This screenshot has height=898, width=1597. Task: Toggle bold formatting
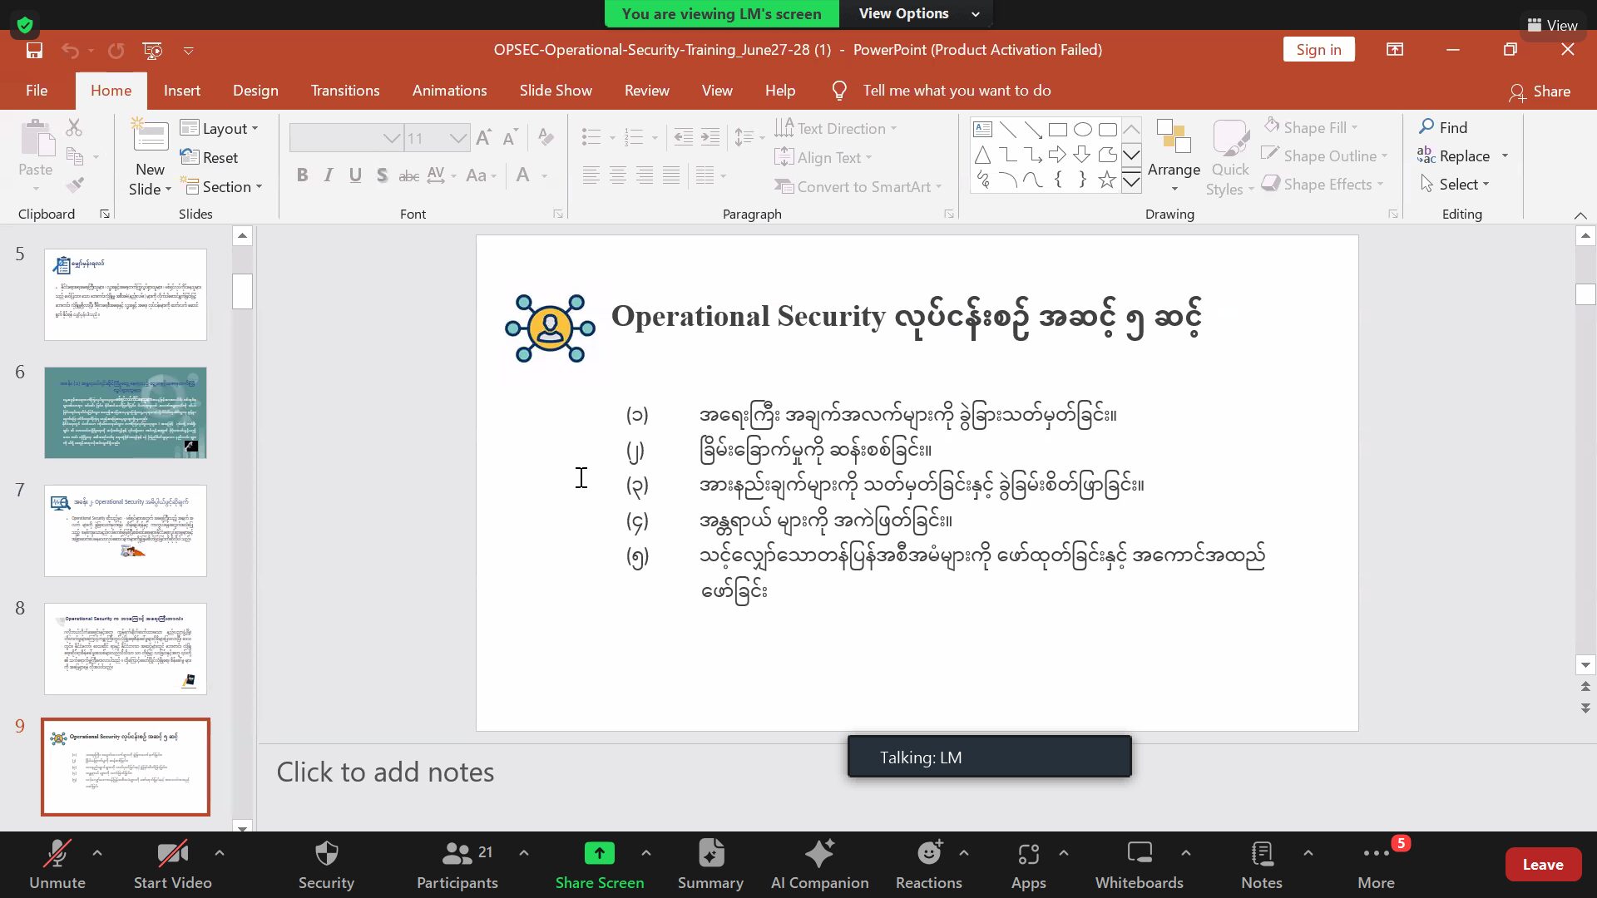click(x=302, y=175)
